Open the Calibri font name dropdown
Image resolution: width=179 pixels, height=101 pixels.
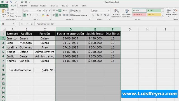coord(37,11)
